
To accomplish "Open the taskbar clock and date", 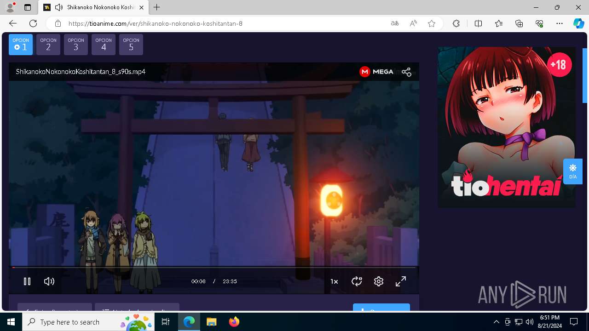I will (x=550, y=322).
